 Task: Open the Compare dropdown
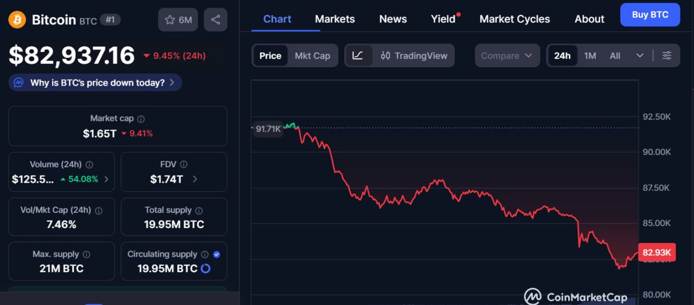click(x=507, y=56)
